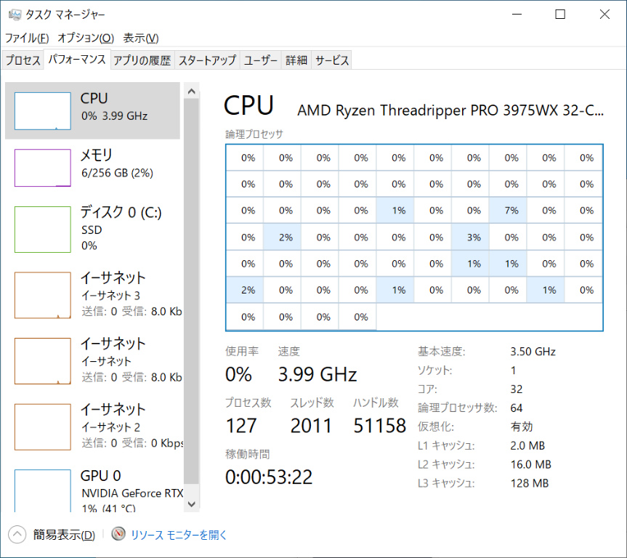Open the ファイル(F) menu
The image size is (627, 558).
(27, 38)
